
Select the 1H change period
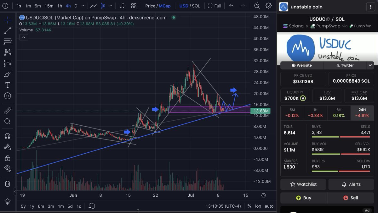(x=315, y=113)
